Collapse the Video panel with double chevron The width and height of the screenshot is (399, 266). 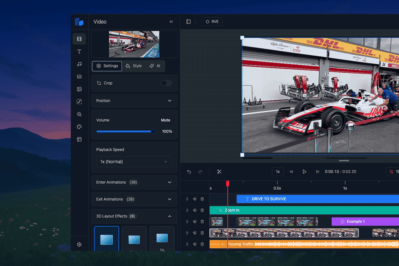click(x=171, y=22)
